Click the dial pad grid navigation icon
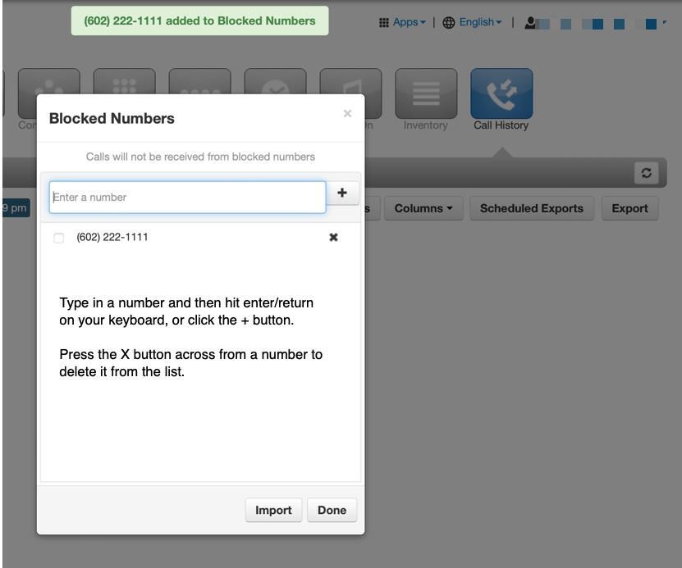682x568 pixels. 124,82
